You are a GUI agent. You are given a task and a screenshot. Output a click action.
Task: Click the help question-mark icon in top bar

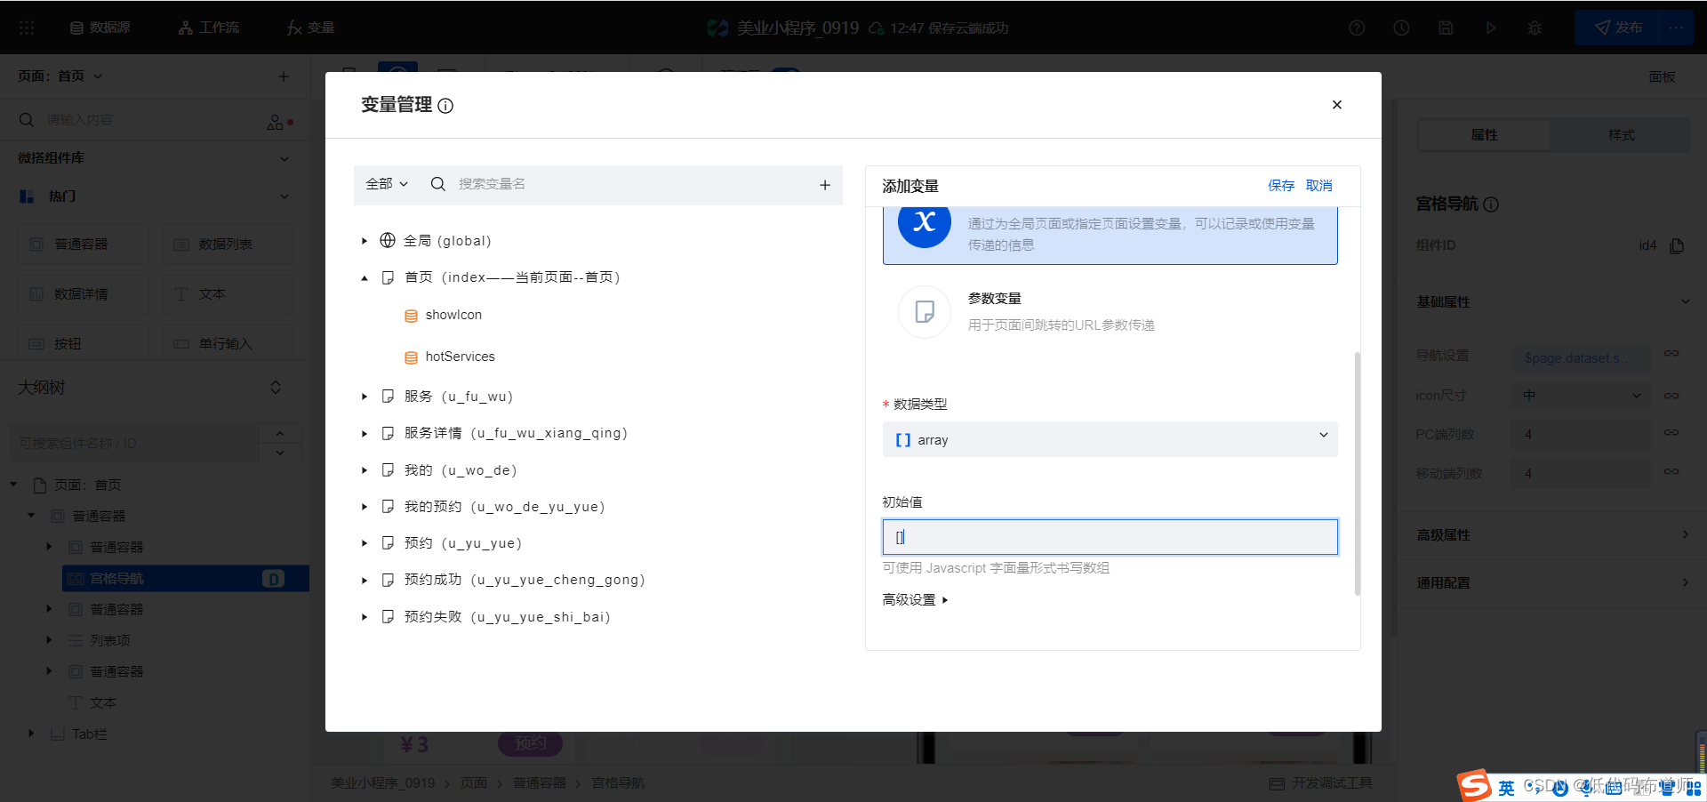(x=1357, y=28)
